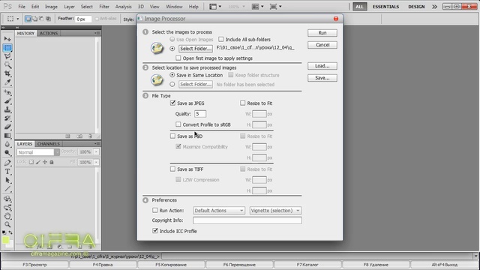Open the Normal blend mode dropdown
Viewport: 480px width, 270px height.
tap(38, 152)
